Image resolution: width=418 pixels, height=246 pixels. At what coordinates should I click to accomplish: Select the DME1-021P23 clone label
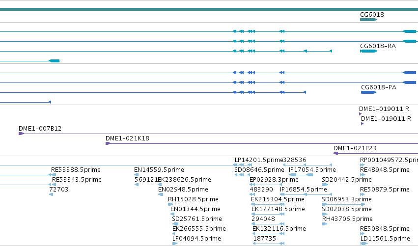tap(355, 148)
